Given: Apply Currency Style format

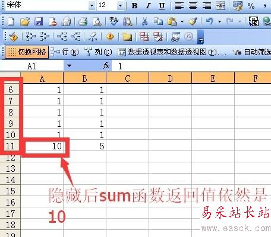Looking at the screenshot, I should click(238, 5).
